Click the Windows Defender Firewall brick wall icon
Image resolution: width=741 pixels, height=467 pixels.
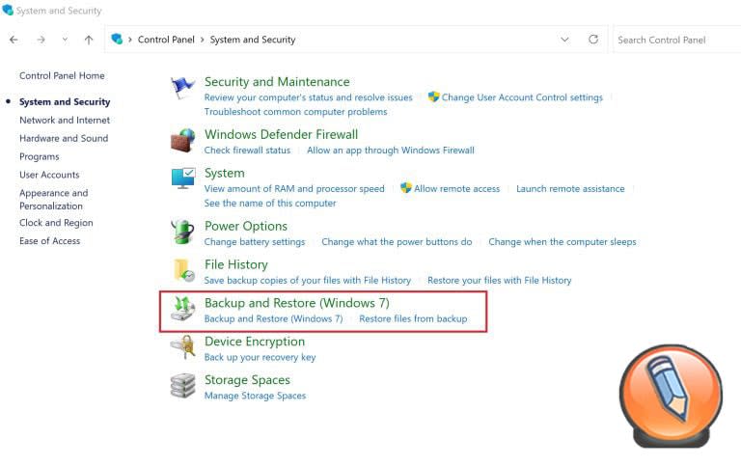[182, 140]
